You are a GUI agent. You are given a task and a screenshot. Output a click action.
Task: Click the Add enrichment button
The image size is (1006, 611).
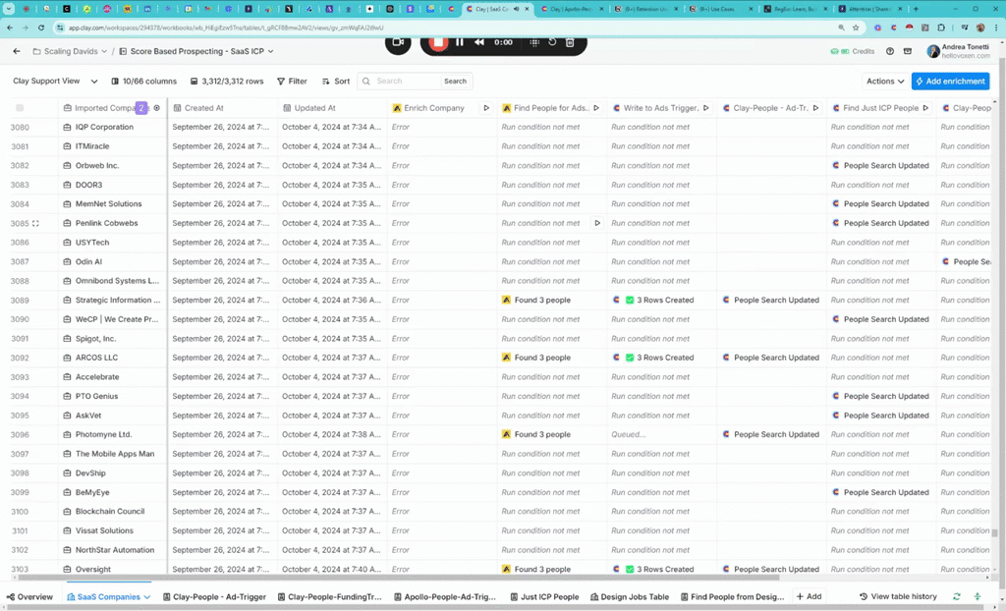950,82
